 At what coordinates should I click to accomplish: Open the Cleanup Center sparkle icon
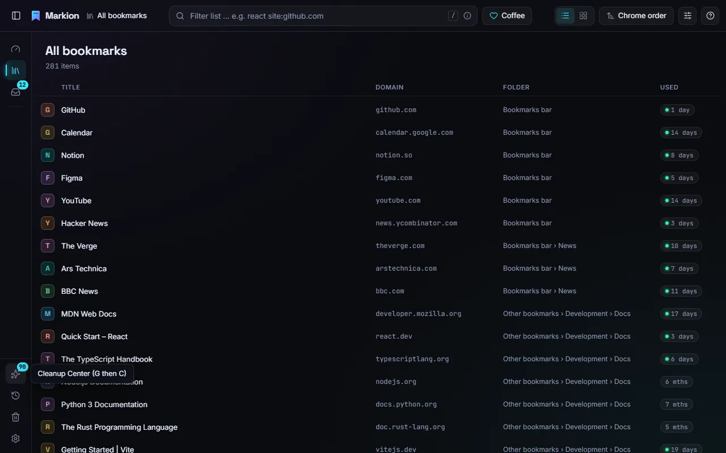tap(16, 374)
